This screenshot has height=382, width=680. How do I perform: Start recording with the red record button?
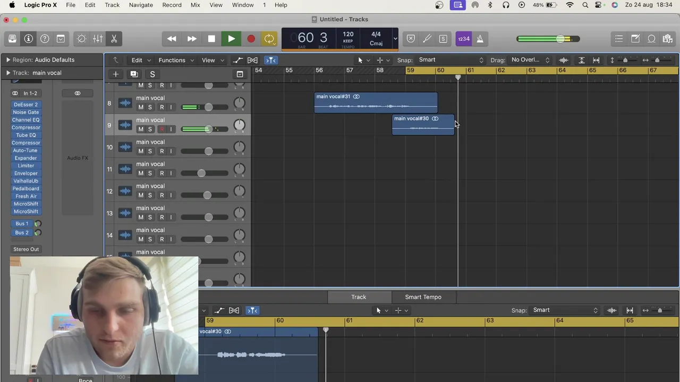(251, 39)
